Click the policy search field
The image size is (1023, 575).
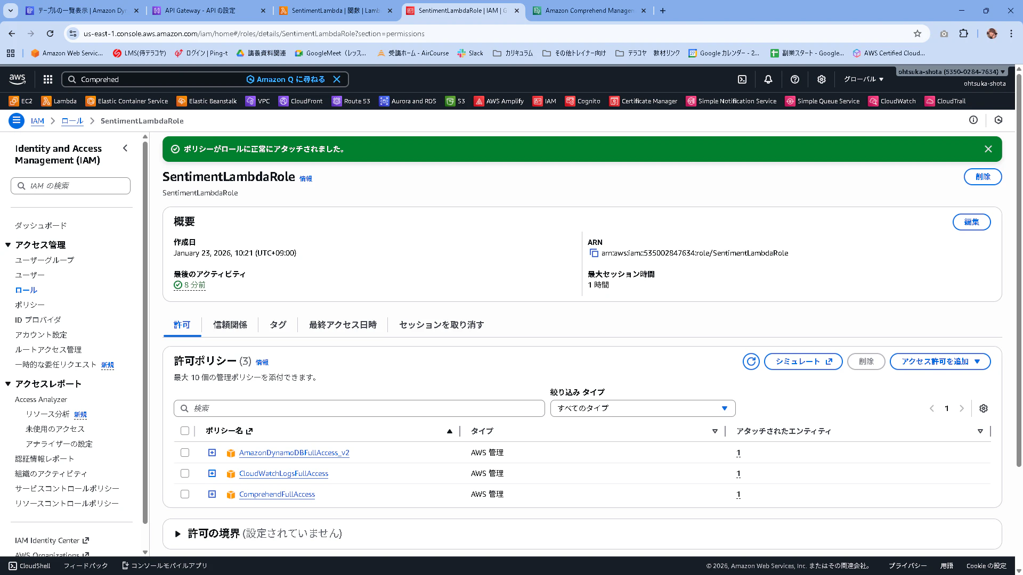[359, 408]
